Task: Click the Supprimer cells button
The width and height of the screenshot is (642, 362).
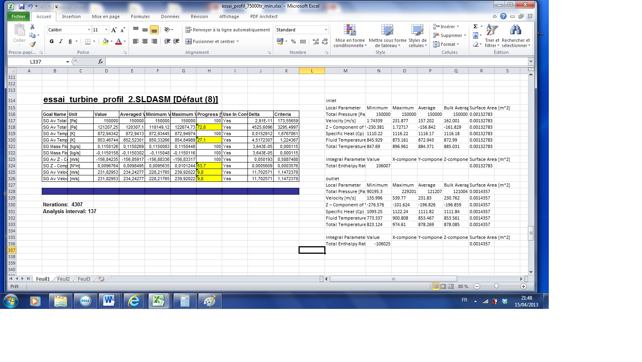Action: coord(449,35)
